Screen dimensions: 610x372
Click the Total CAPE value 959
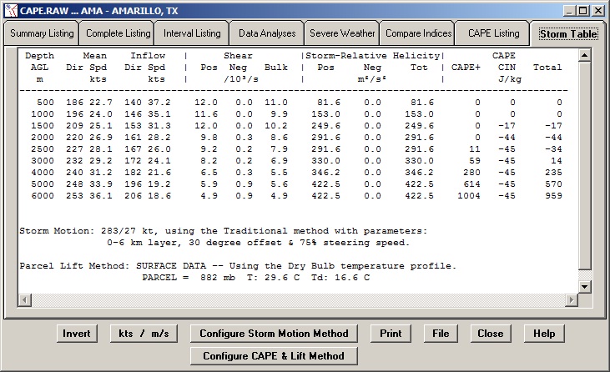(x=553, y=196)
